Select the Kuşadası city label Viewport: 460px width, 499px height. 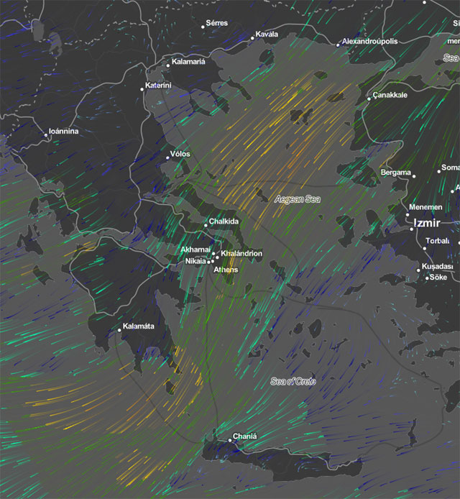tap(438, 267)
